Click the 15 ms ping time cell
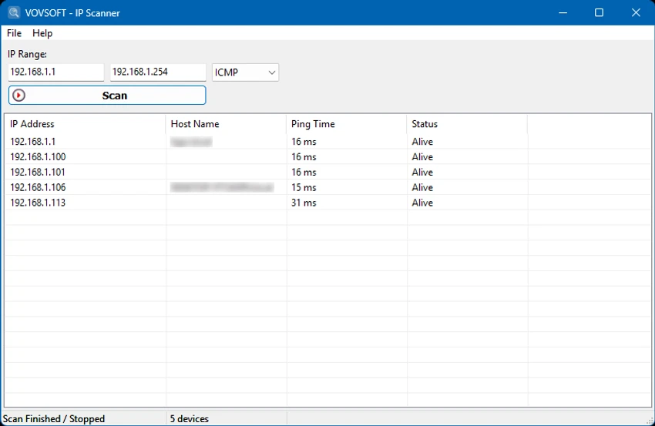The image size is (655, 426). click(x=304, y=187)
